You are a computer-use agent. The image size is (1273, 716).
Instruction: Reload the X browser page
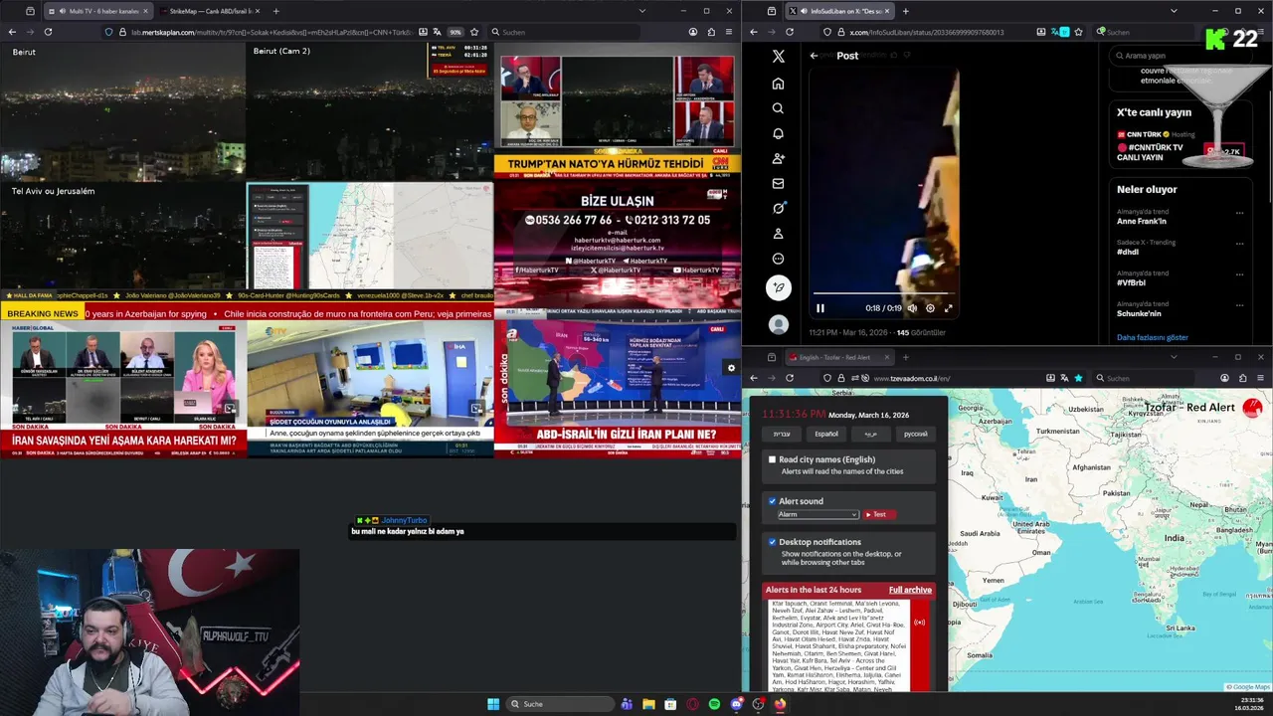click(790, 32)
